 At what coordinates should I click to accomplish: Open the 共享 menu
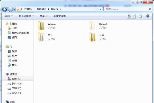point(43,16)
